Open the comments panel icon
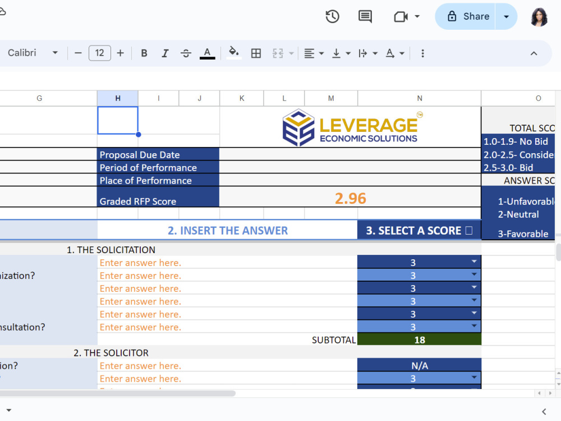 coord(365,16)
